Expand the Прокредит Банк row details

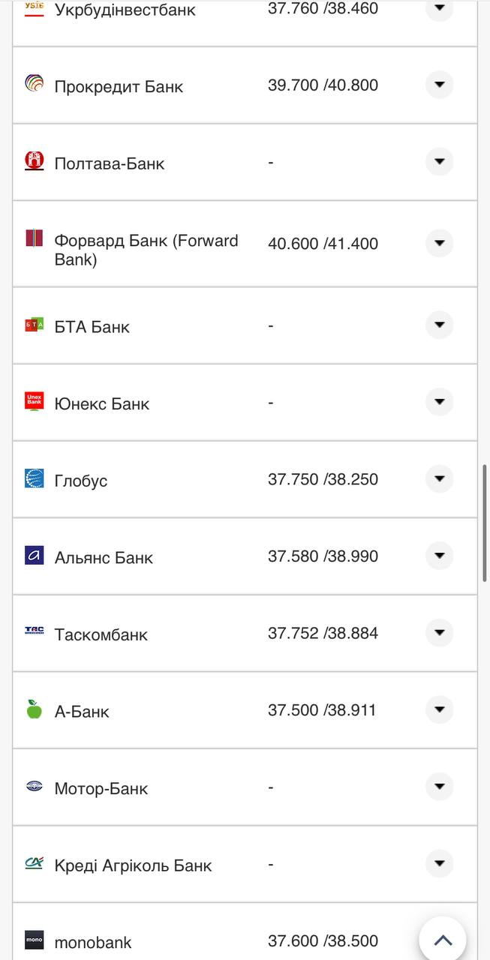point(440,85)
